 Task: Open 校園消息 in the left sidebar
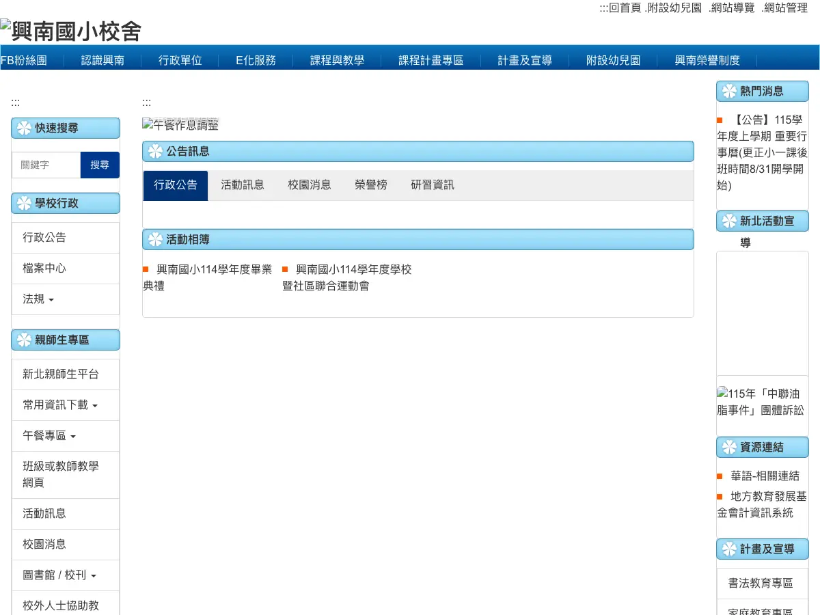(x=66, y=545)
